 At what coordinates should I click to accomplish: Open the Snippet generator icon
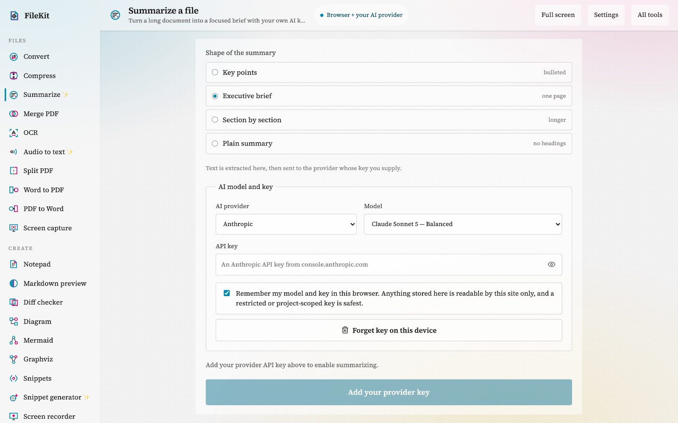click(14, 398)
